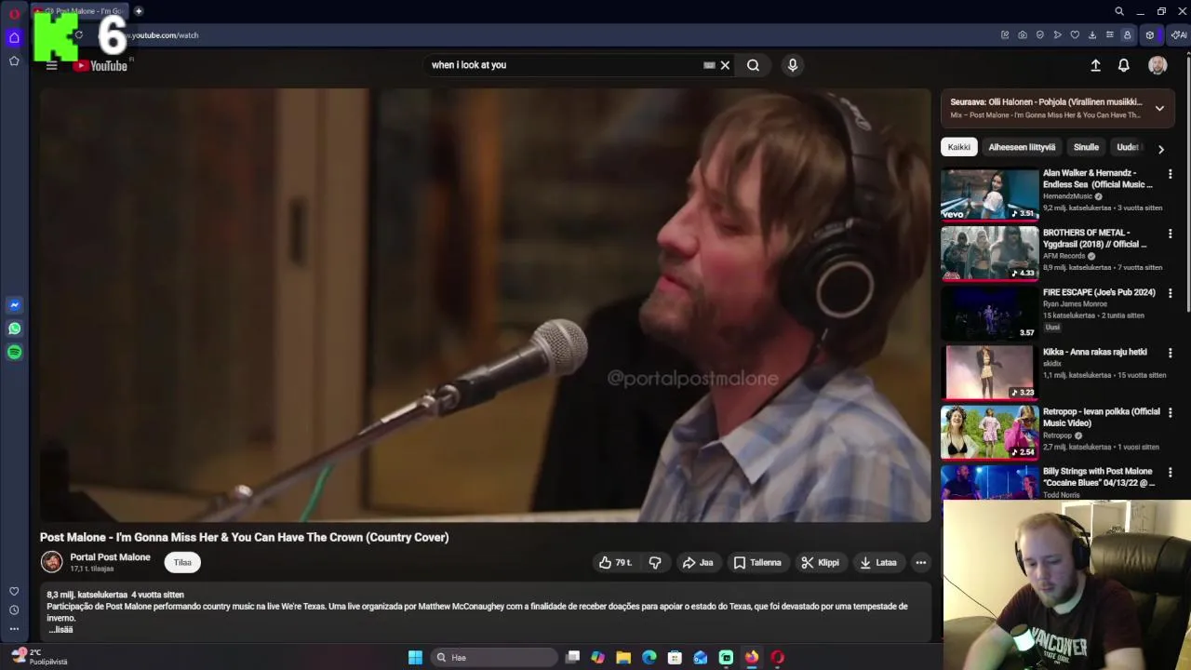Open Kikka - Anna rakas raju hetki title
The width and height of the screenshot is (1191, 670).
pyautogui.click(x=1094, y=352)
